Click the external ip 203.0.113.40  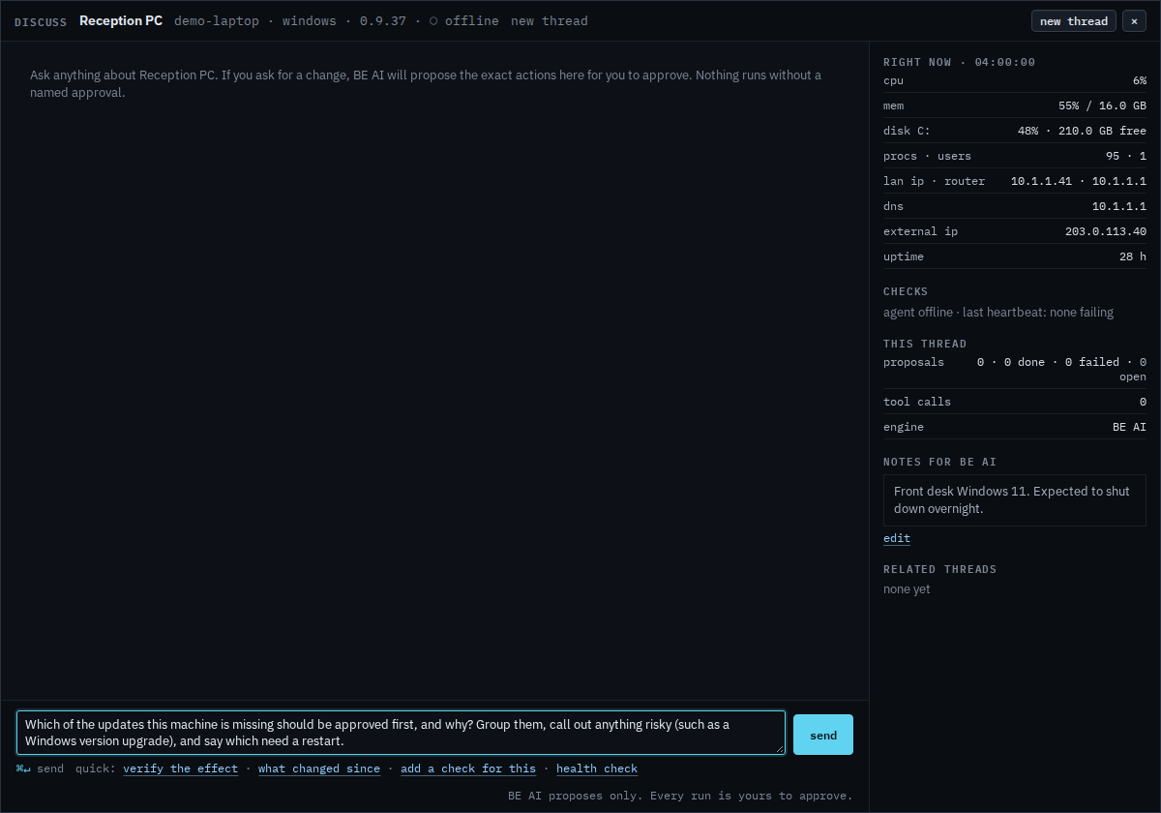(1106, 231)
